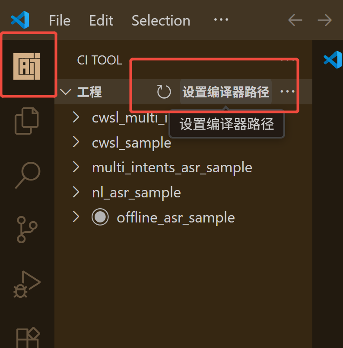
Task: Go forward with the right arrow
Action: [x=324, y=20]
